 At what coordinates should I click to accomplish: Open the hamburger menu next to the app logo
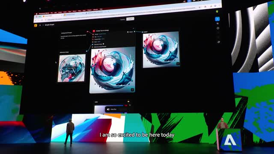tap(40, 25)
